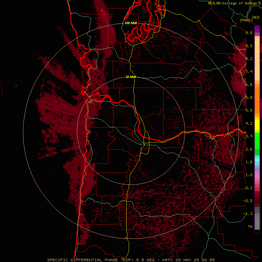Select the -0.5 scale value
Viewport: 262px width, 262px height.
[x=248, y=201]
